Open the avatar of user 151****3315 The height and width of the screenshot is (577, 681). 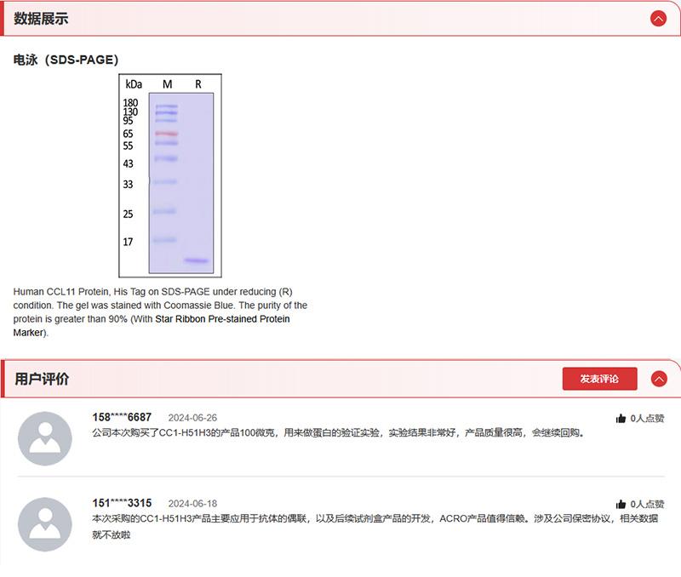coord(45,524)
